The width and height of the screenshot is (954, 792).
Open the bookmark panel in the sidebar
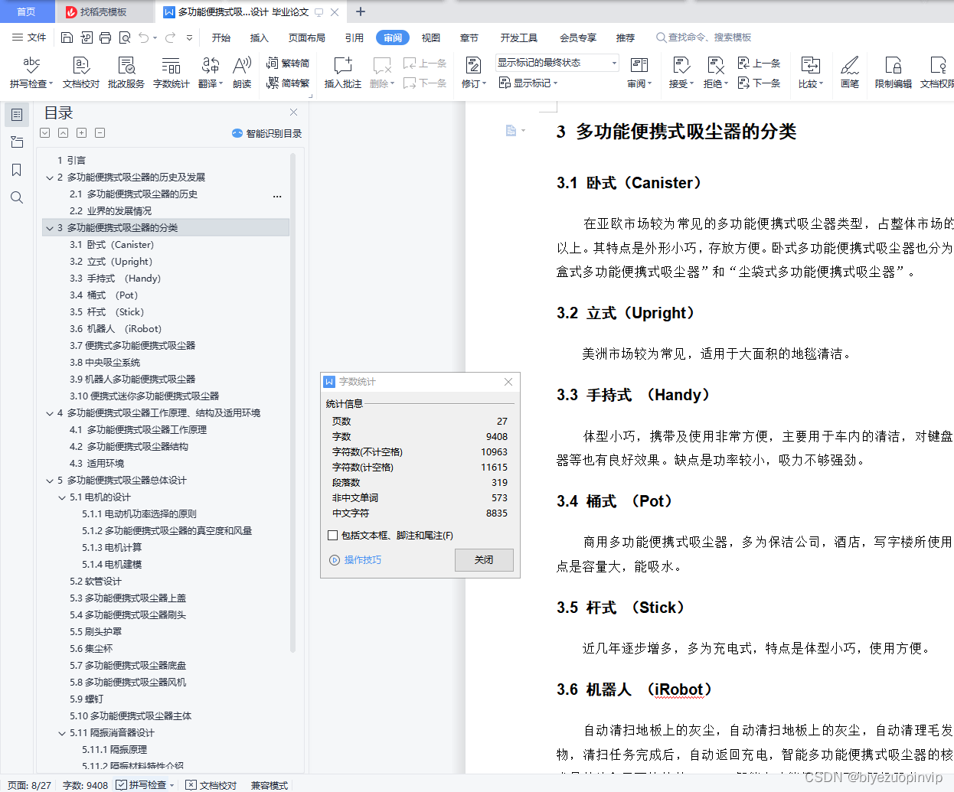pos(17,170)
